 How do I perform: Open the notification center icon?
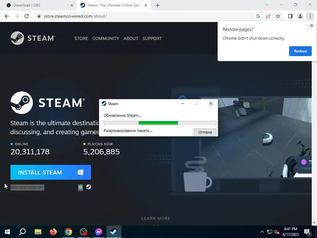[307, 232]
